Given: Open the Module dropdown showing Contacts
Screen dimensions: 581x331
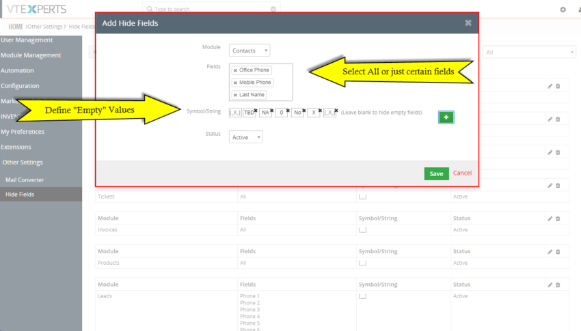Looking at the screenshot, I should (249, 51).
